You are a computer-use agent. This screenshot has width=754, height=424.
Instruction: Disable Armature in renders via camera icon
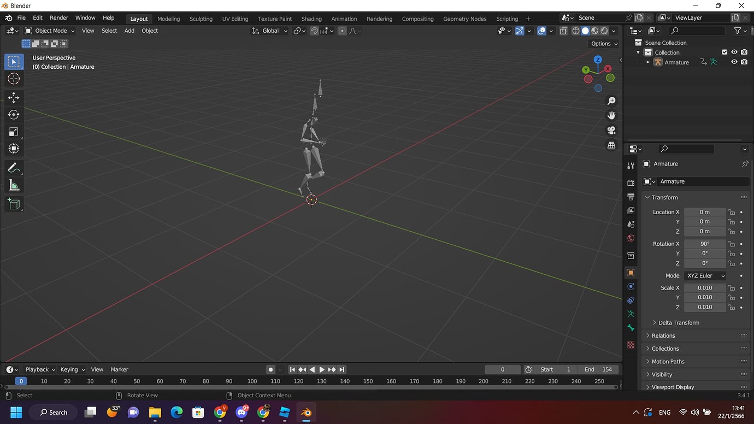pyautogui.click(x=744, y=62)
